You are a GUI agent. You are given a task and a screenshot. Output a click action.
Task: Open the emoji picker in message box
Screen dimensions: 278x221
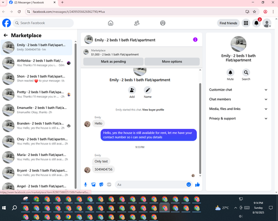(x=188, y=184)
